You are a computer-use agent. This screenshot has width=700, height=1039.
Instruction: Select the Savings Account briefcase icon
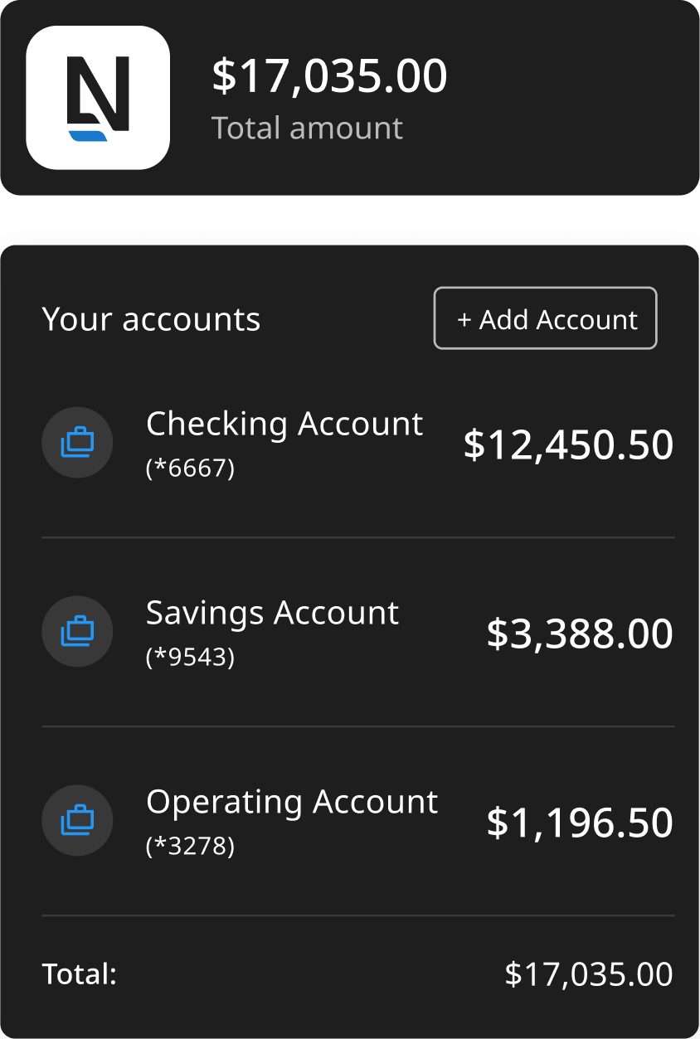click(77, 631)
